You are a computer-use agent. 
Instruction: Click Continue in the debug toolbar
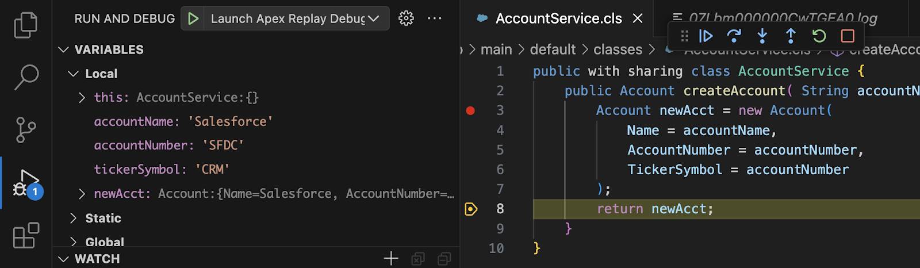pos(706,36)
